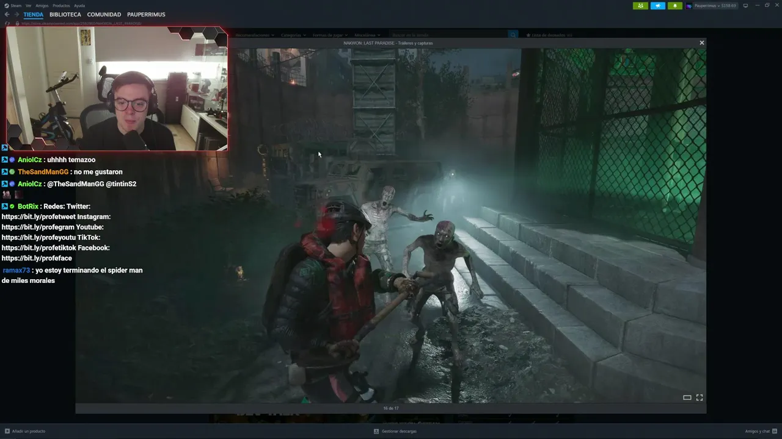Image resolution: width=782 pixels, height=439 pixels.
Task: Click the emote image under AniolCz message
Action: coord(6,195)
